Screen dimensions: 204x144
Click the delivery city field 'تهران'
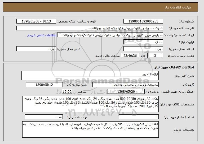pos(36,49)
